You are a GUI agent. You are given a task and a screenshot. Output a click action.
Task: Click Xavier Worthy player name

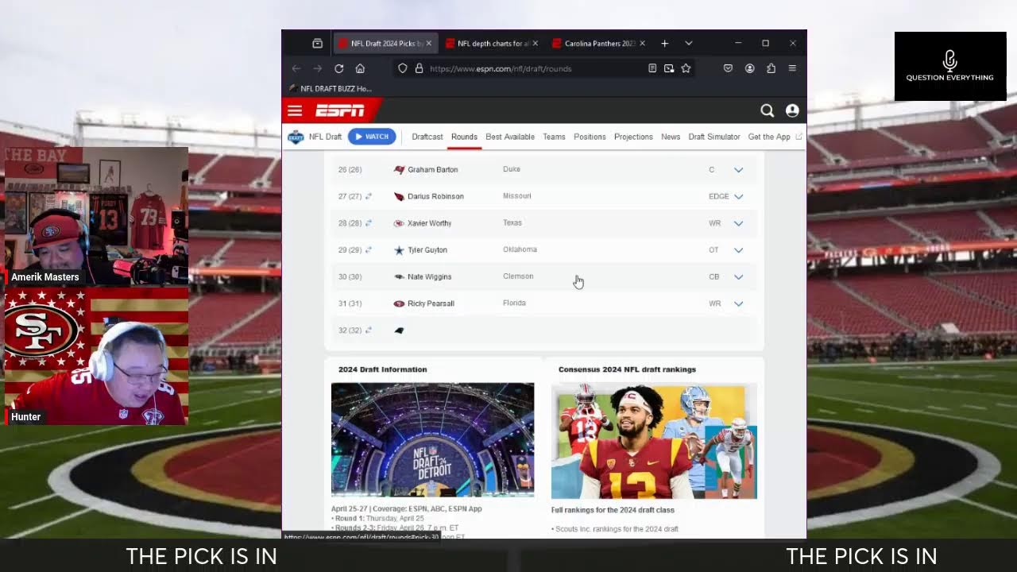pyautogui.click(x=429, y=223)
